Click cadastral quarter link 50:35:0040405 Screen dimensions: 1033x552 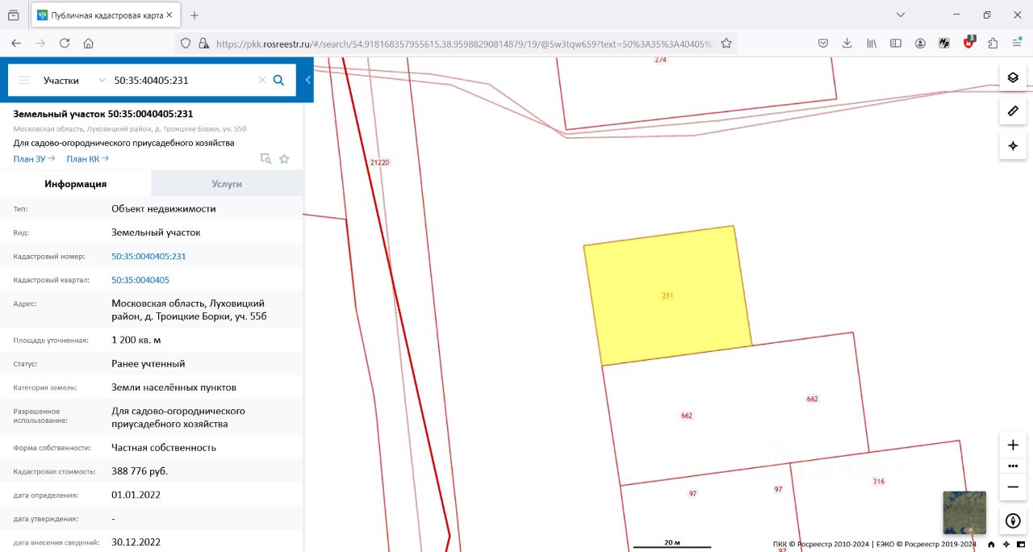click(140, 280)
